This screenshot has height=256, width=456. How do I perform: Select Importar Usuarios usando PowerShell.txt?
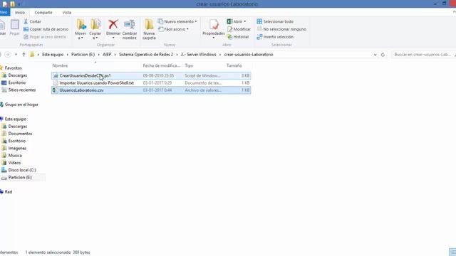(x=151, y=83)
